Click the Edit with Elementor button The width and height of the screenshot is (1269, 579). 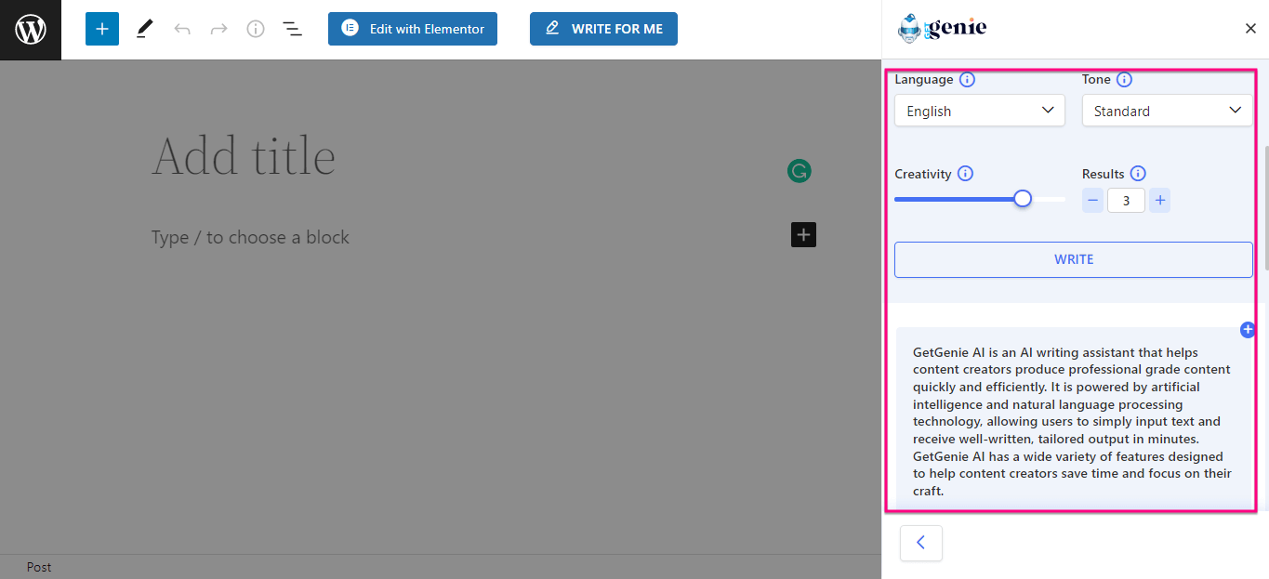click(413, 29)
